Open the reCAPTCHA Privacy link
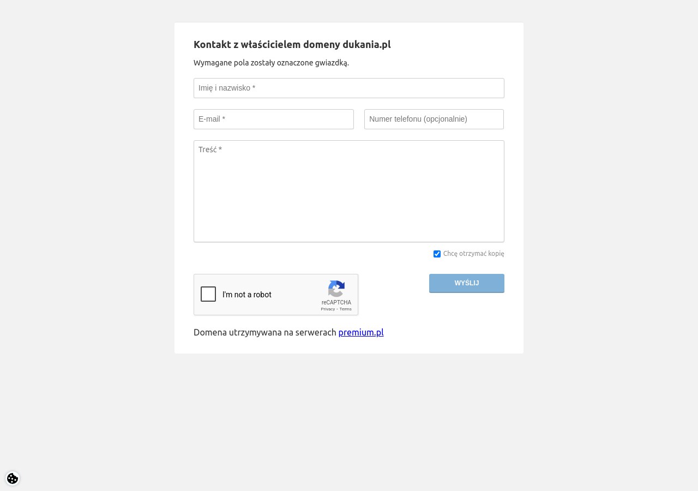 (328, 309)
